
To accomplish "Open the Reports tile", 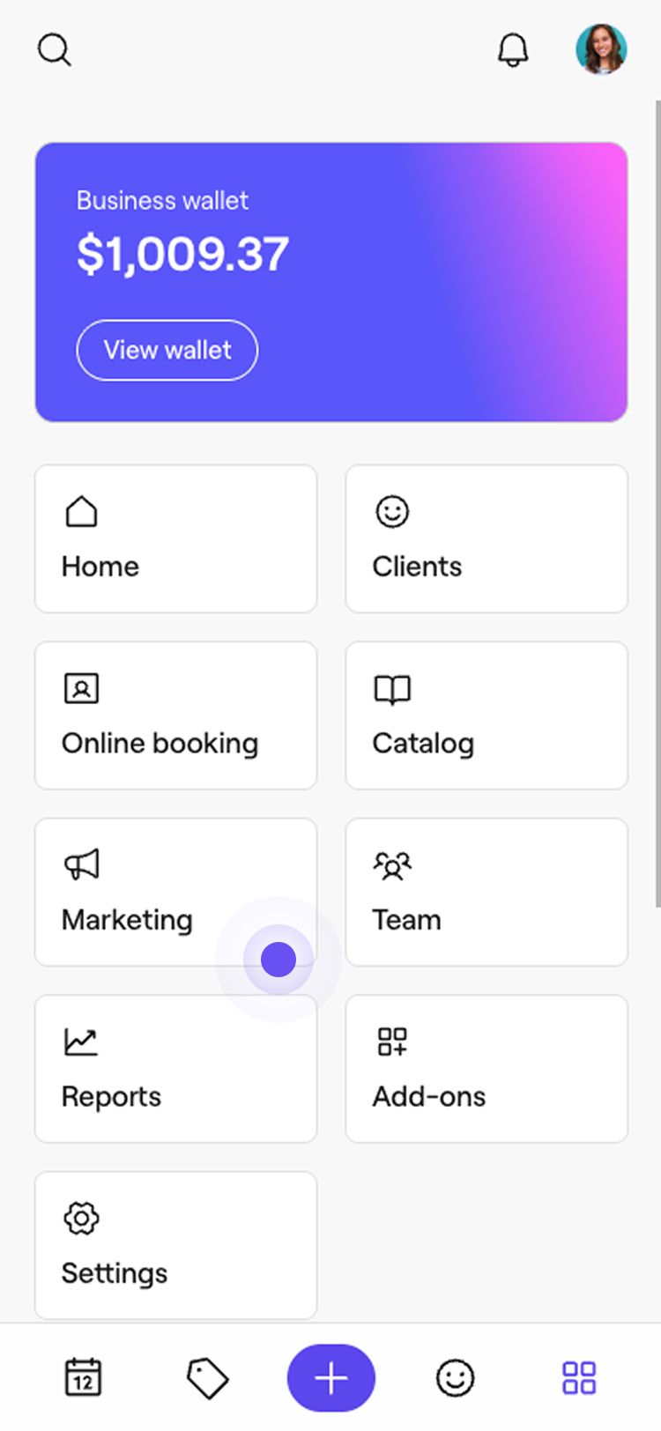I will point(175,1069).
